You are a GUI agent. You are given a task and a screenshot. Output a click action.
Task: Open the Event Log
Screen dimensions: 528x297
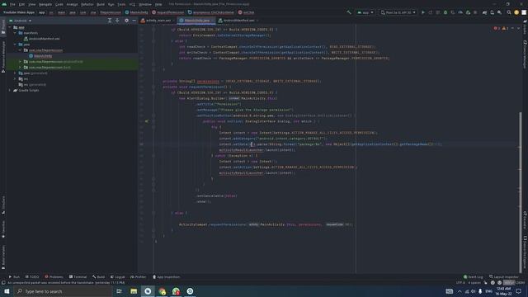[x=473, y=277]
